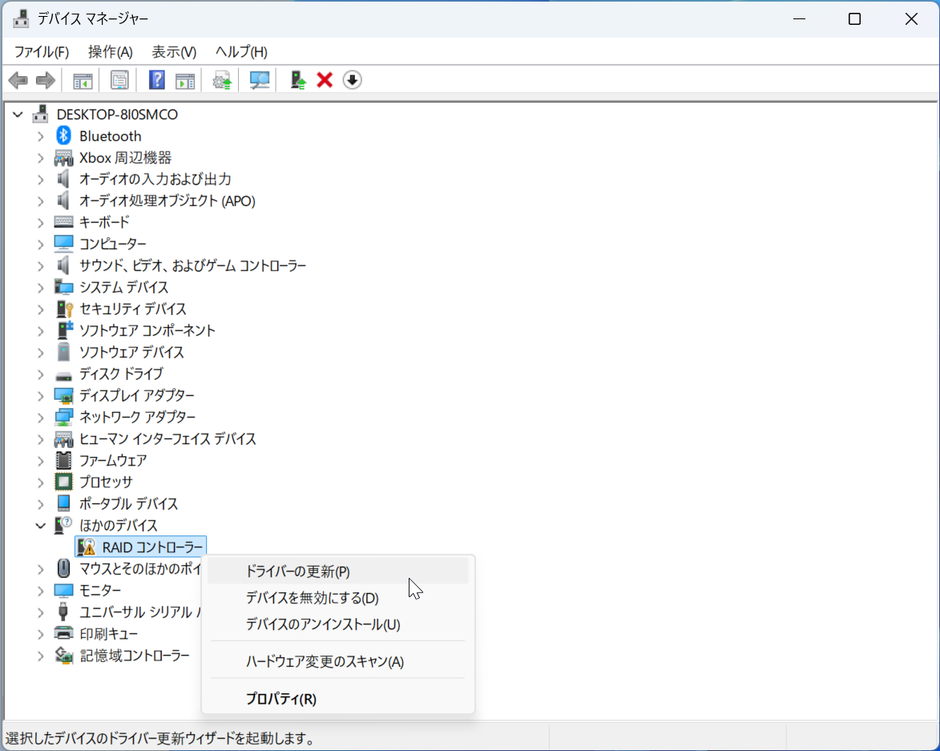
Task: Click the DESKTOP-8I0SMCO computer icon
Action: tap(40, 114)
